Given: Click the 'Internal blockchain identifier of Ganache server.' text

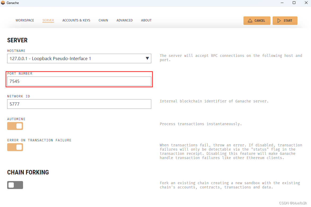Looking at the screenshot, I should (214, 101).
